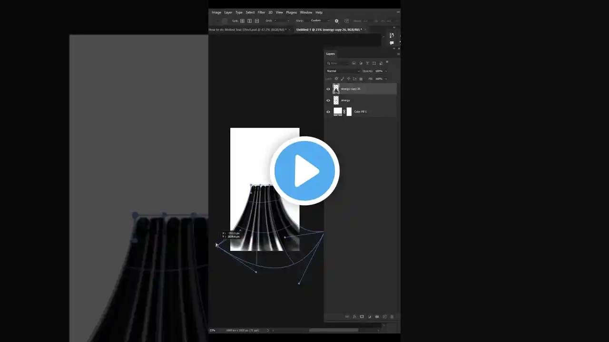Select the Layers panel tab
The image size is (609, 342).
[x=330, y=54]
